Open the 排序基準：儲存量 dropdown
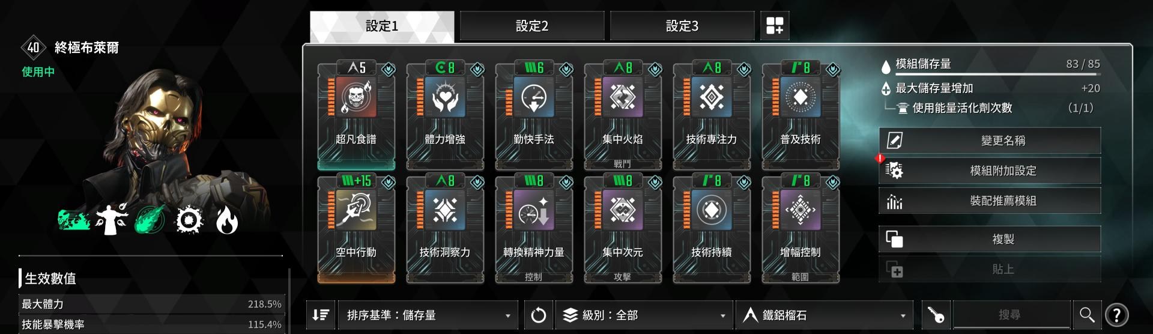The image size is (1153, 334). click(428, 315)
